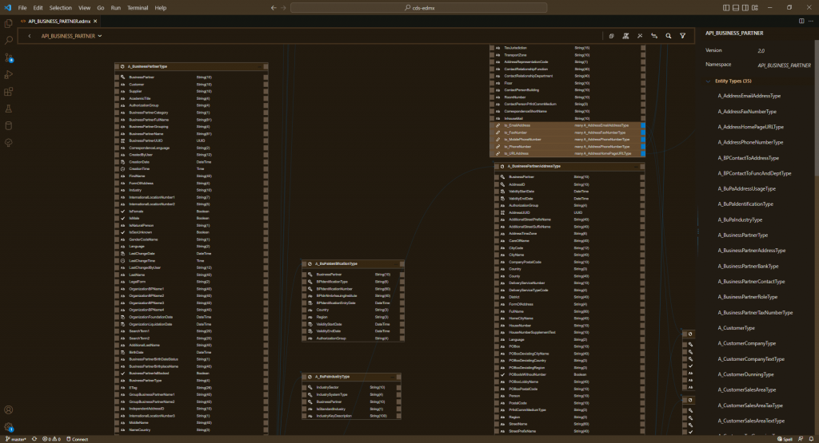Open the File menu
The image size is (819, 443).
(22, 8)
